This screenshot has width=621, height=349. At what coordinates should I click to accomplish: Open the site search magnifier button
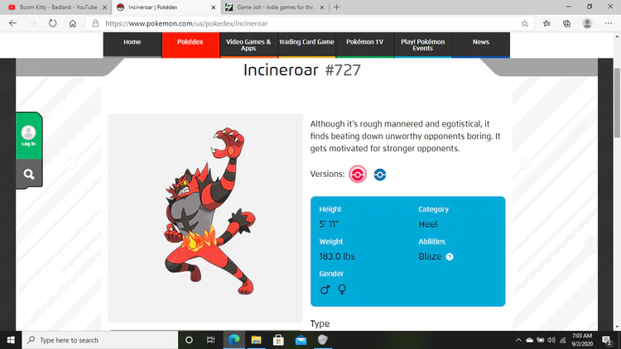pos(29,174)
